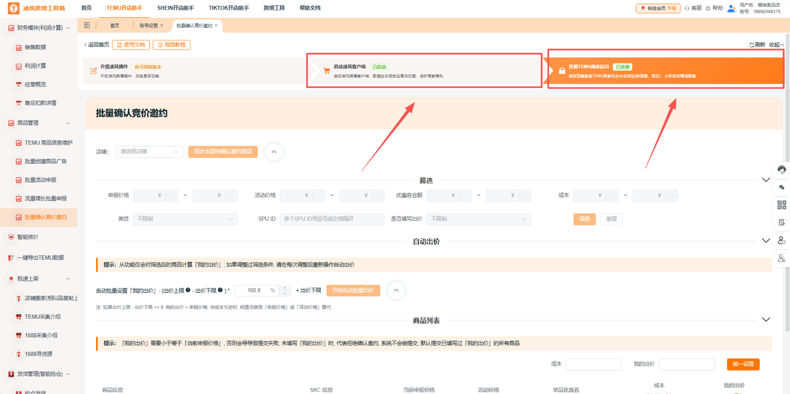The width and height of the screenshot is (790, 394).
Task: Click the sync progress 0% indicator
Action: (274, 152)
